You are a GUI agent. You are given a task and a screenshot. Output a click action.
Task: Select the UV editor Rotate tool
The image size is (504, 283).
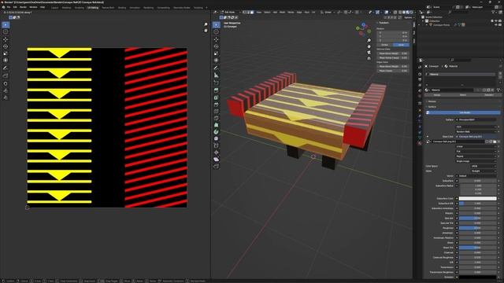click(x=6, y=46)
